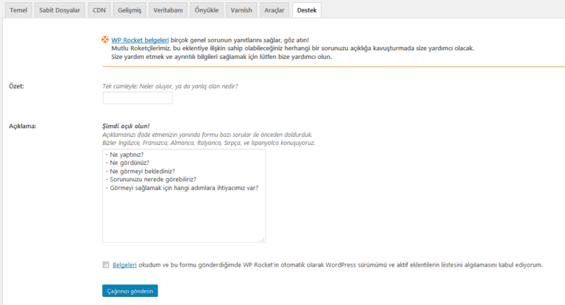The width and height of the screenshot is (565, 305).
Task: Open the CDN tab
Action: (x=99, y=10)
